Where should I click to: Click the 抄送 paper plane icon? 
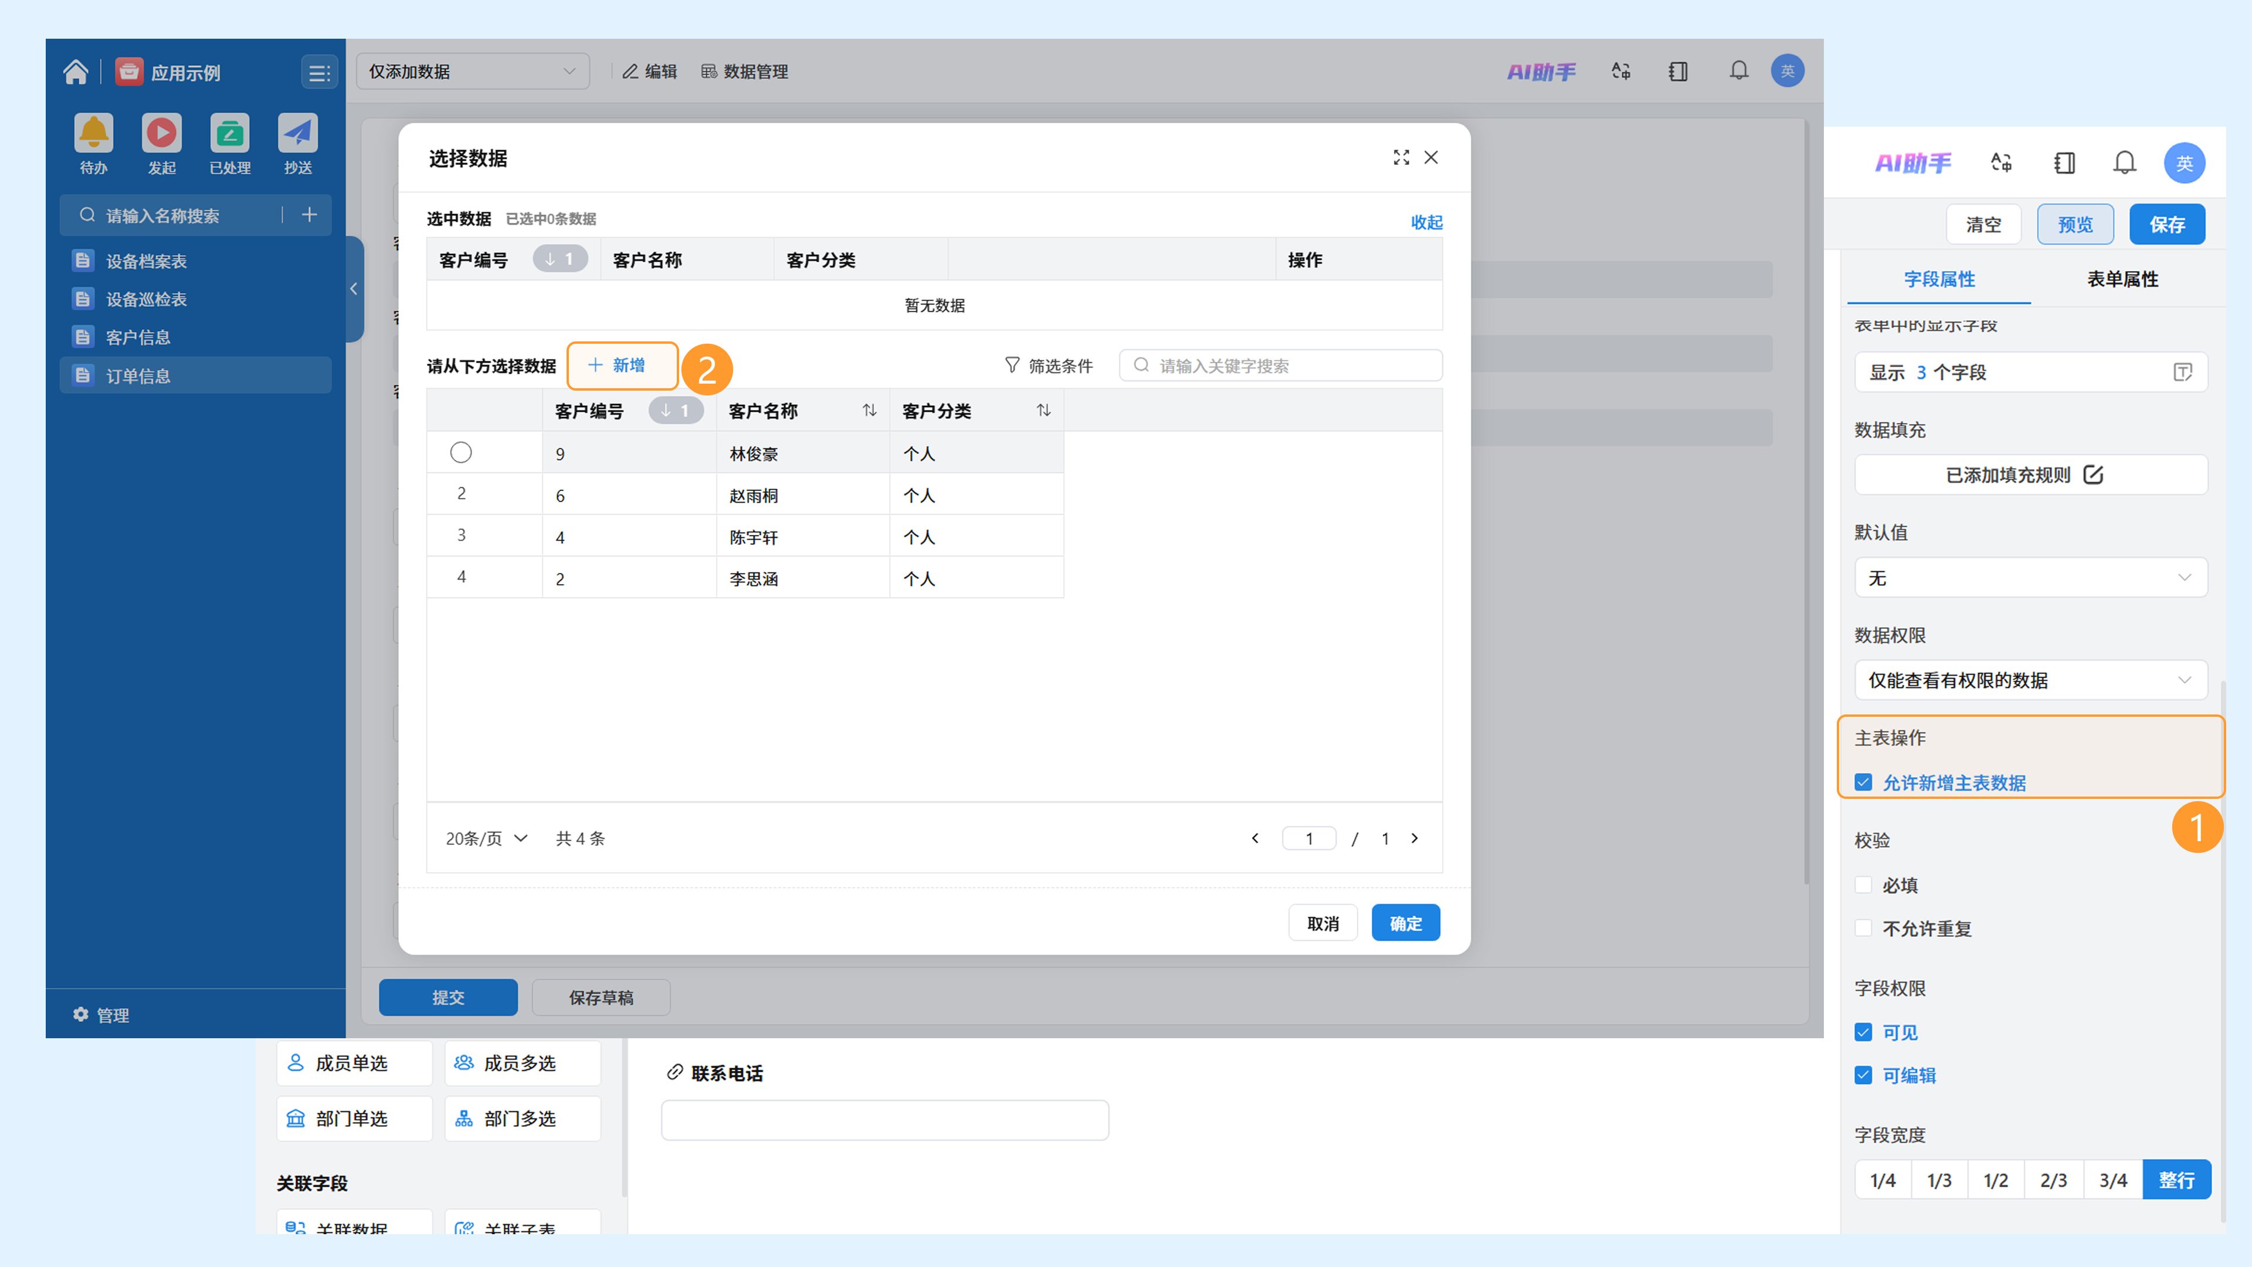coord(298,133)
